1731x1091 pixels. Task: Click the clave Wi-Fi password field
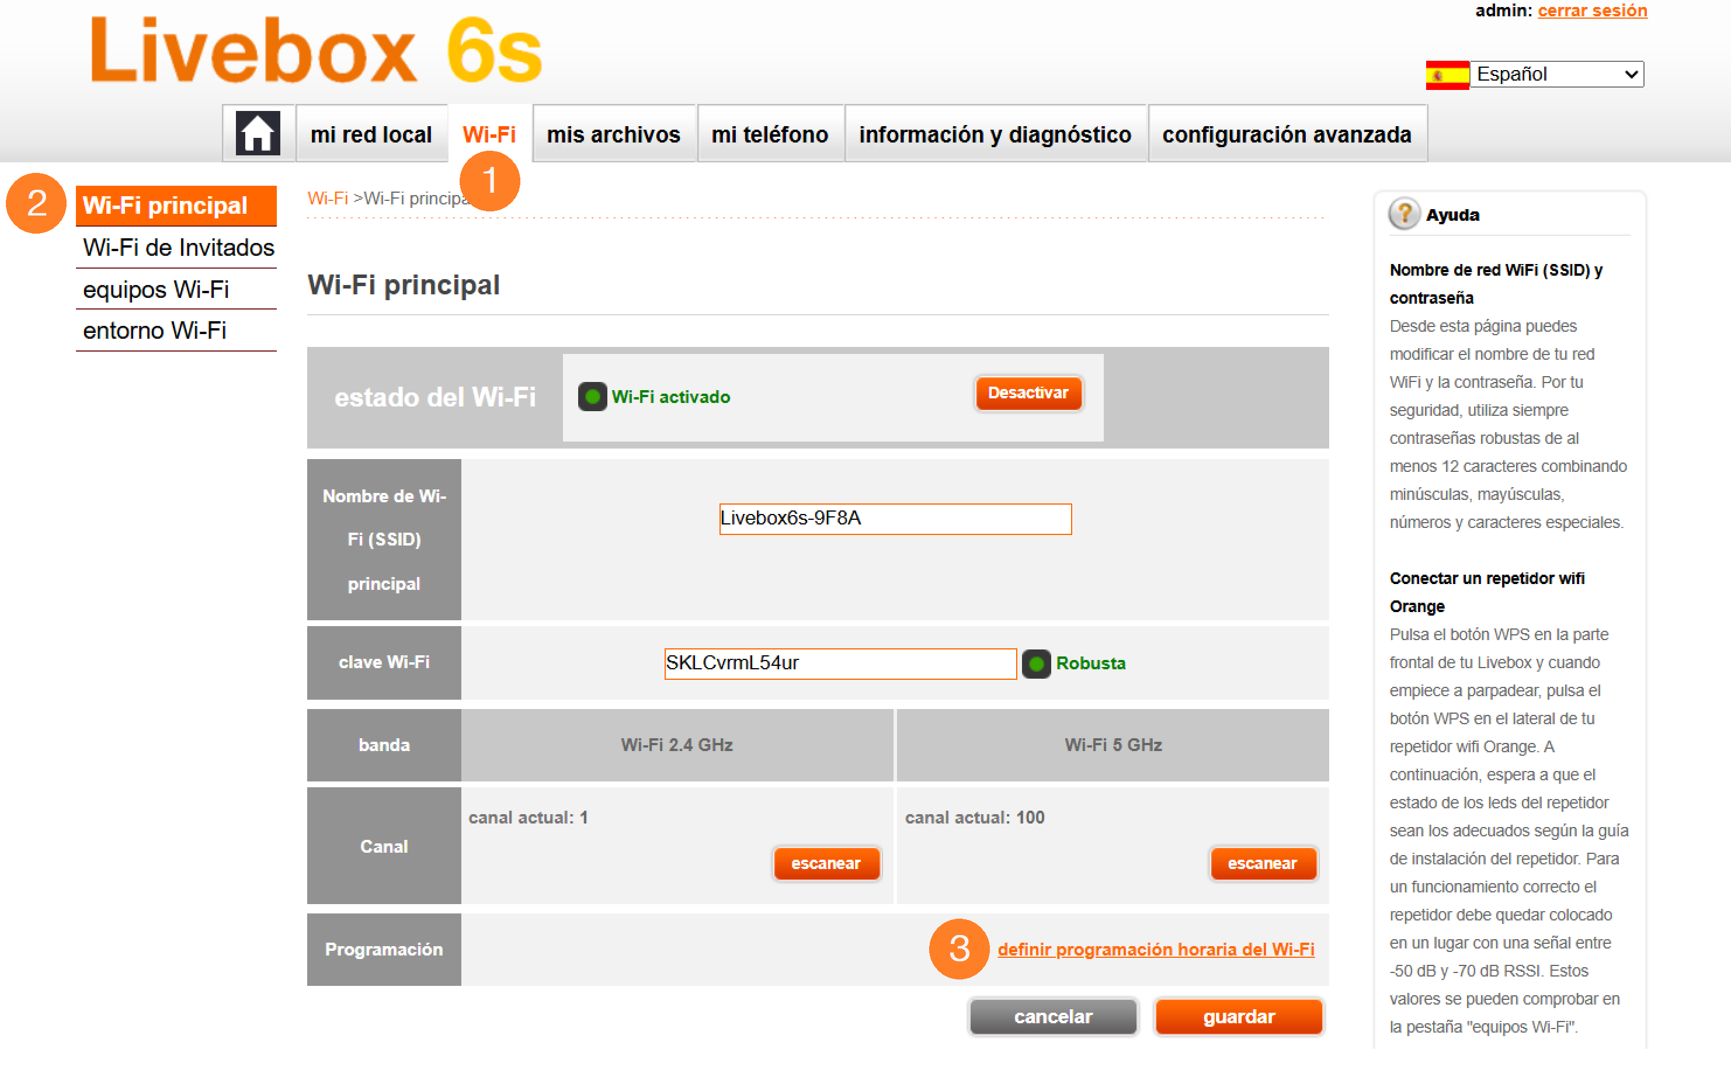click(x=840, y=663)
